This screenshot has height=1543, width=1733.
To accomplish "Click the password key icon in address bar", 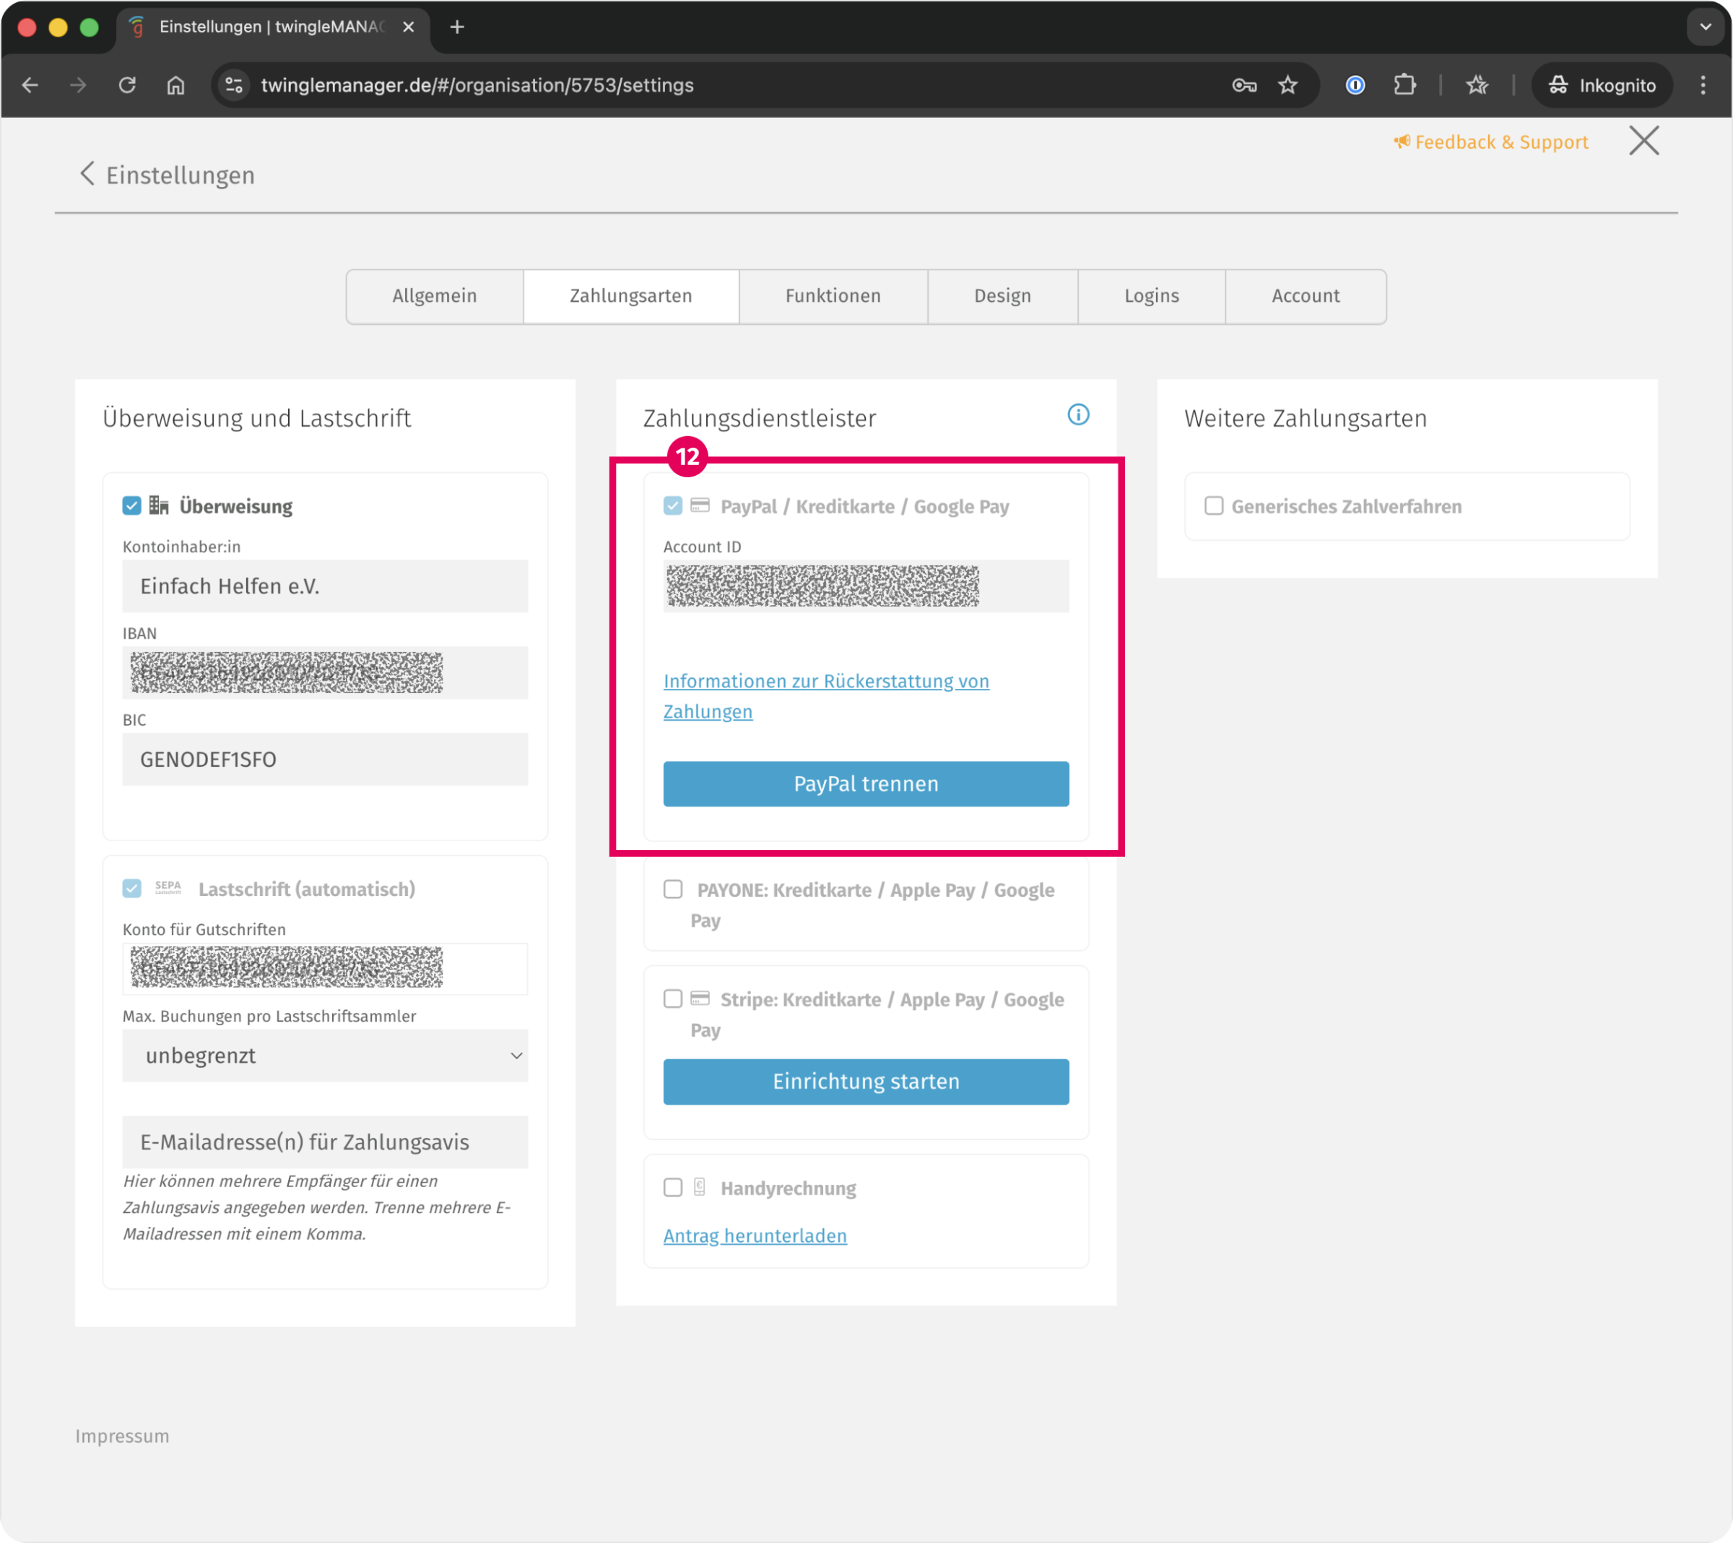I will (x=1244, y=84).
